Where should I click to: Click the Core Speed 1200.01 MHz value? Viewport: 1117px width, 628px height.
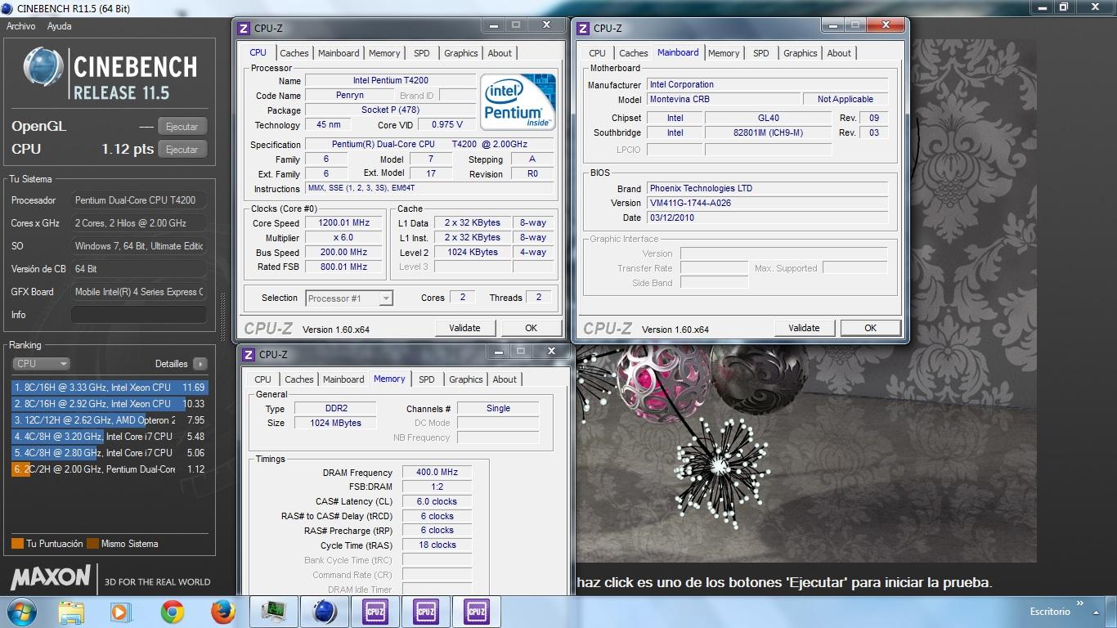[x=344, y=223]
